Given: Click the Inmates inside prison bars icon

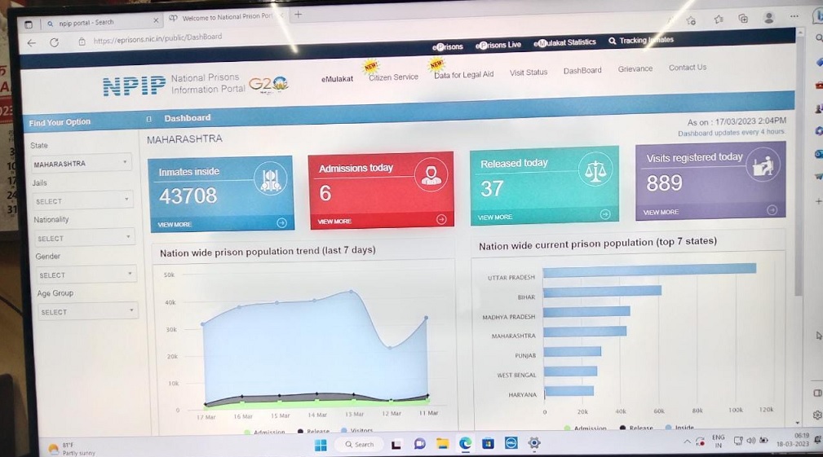Looking at the screenshot, I should [270, 179].
